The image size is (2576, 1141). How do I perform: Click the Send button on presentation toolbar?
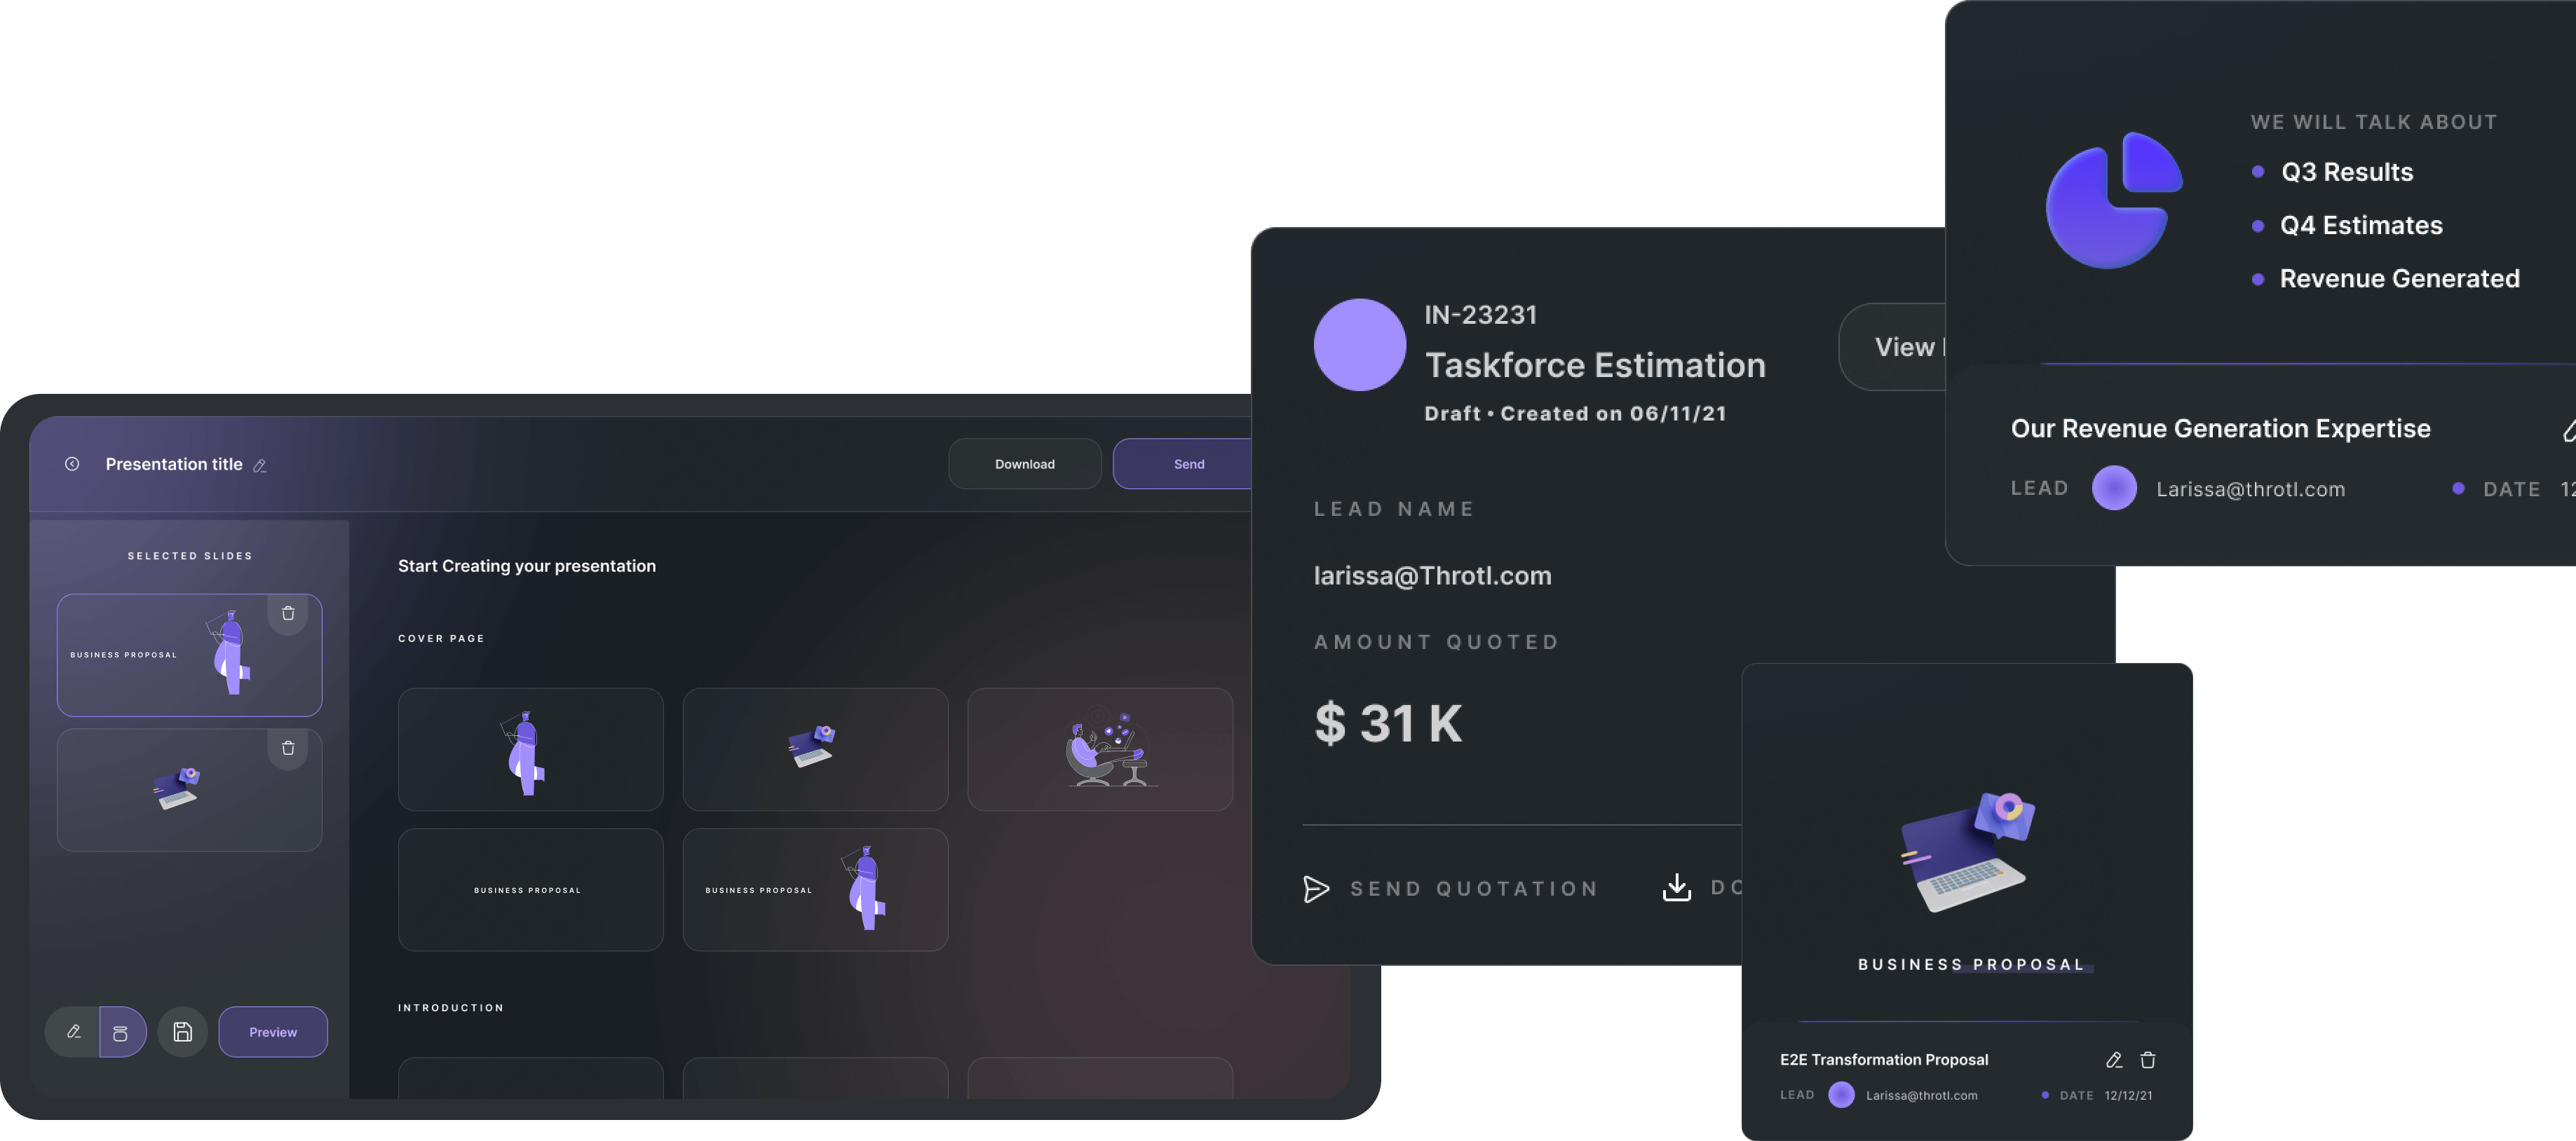click(1188, 465)
